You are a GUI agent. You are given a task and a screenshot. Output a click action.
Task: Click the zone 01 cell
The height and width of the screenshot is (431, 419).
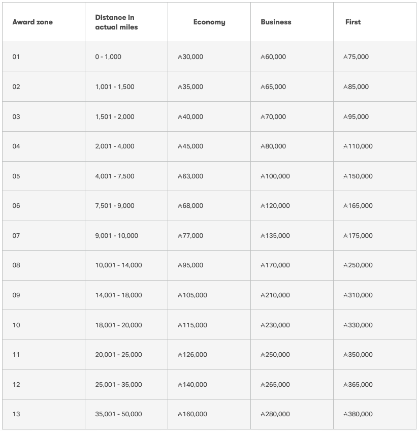tap(16, 57)
